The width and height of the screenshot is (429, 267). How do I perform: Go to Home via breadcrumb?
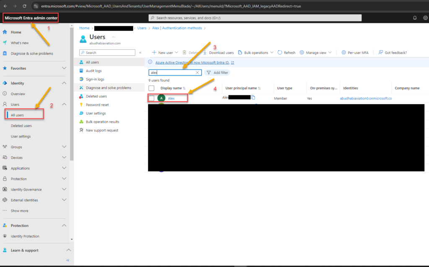[84, 28]
